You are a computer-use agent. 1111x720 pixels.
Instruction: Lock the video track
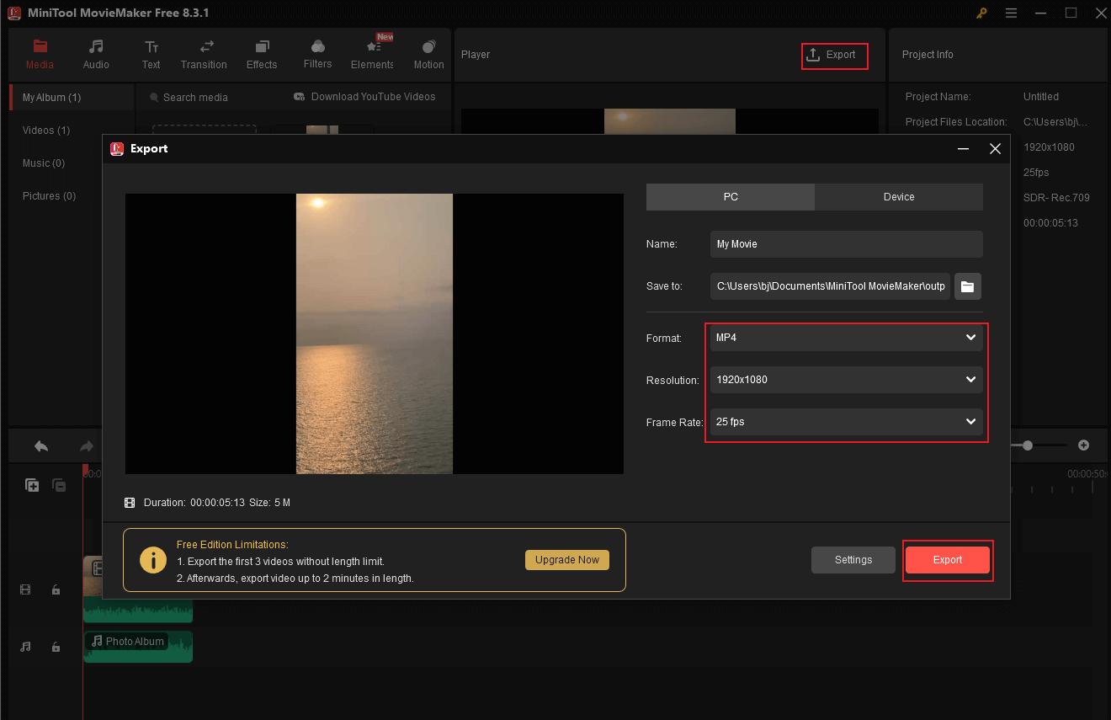pyautogui.click(x=56, y=589)
